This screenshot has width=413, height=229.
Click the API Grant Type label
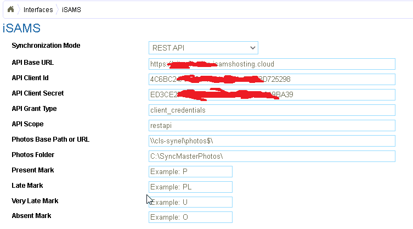click(x=34, y=109)
